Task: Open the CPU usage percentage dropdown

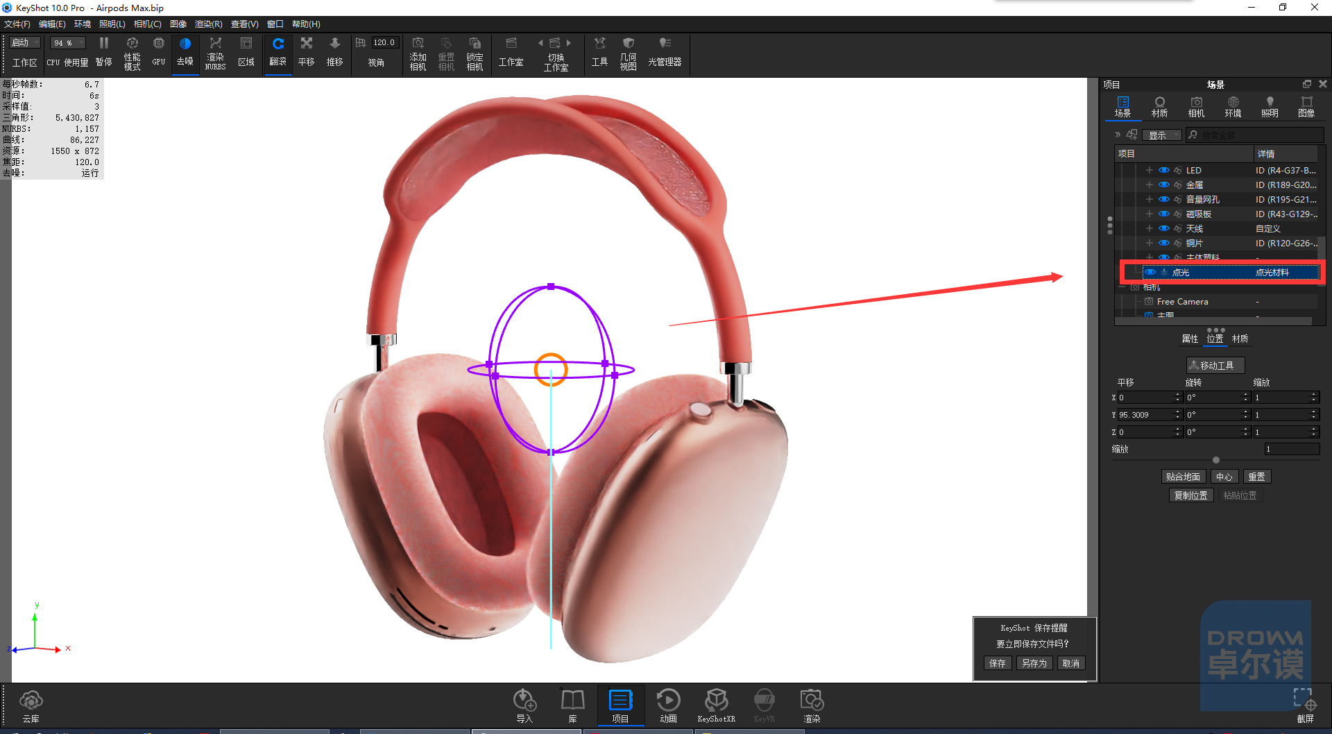Action: click(68, 43)
